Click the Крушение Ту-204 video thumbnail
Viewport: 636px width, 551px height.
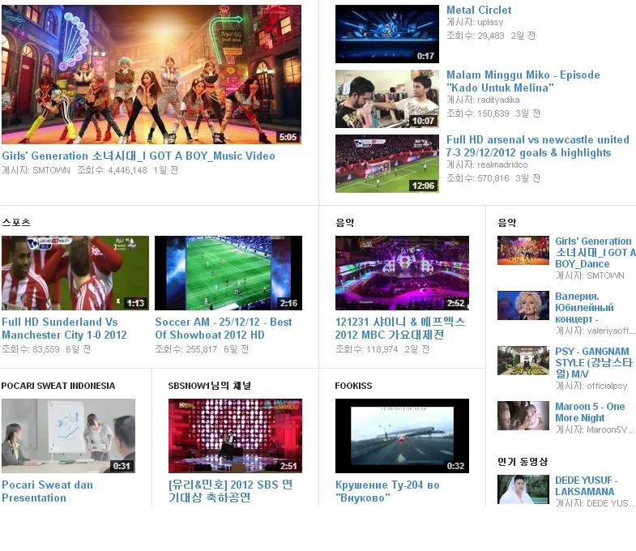coord(402,435)
